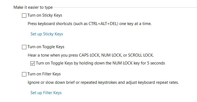Click the words CAPS LOCK in the tone description

(89, 55)
